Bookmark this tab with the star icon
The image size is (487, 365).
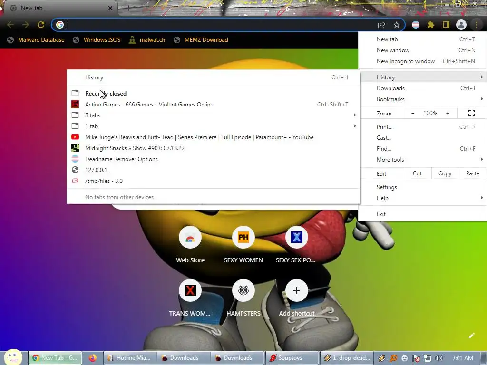[x=397, y=25]
